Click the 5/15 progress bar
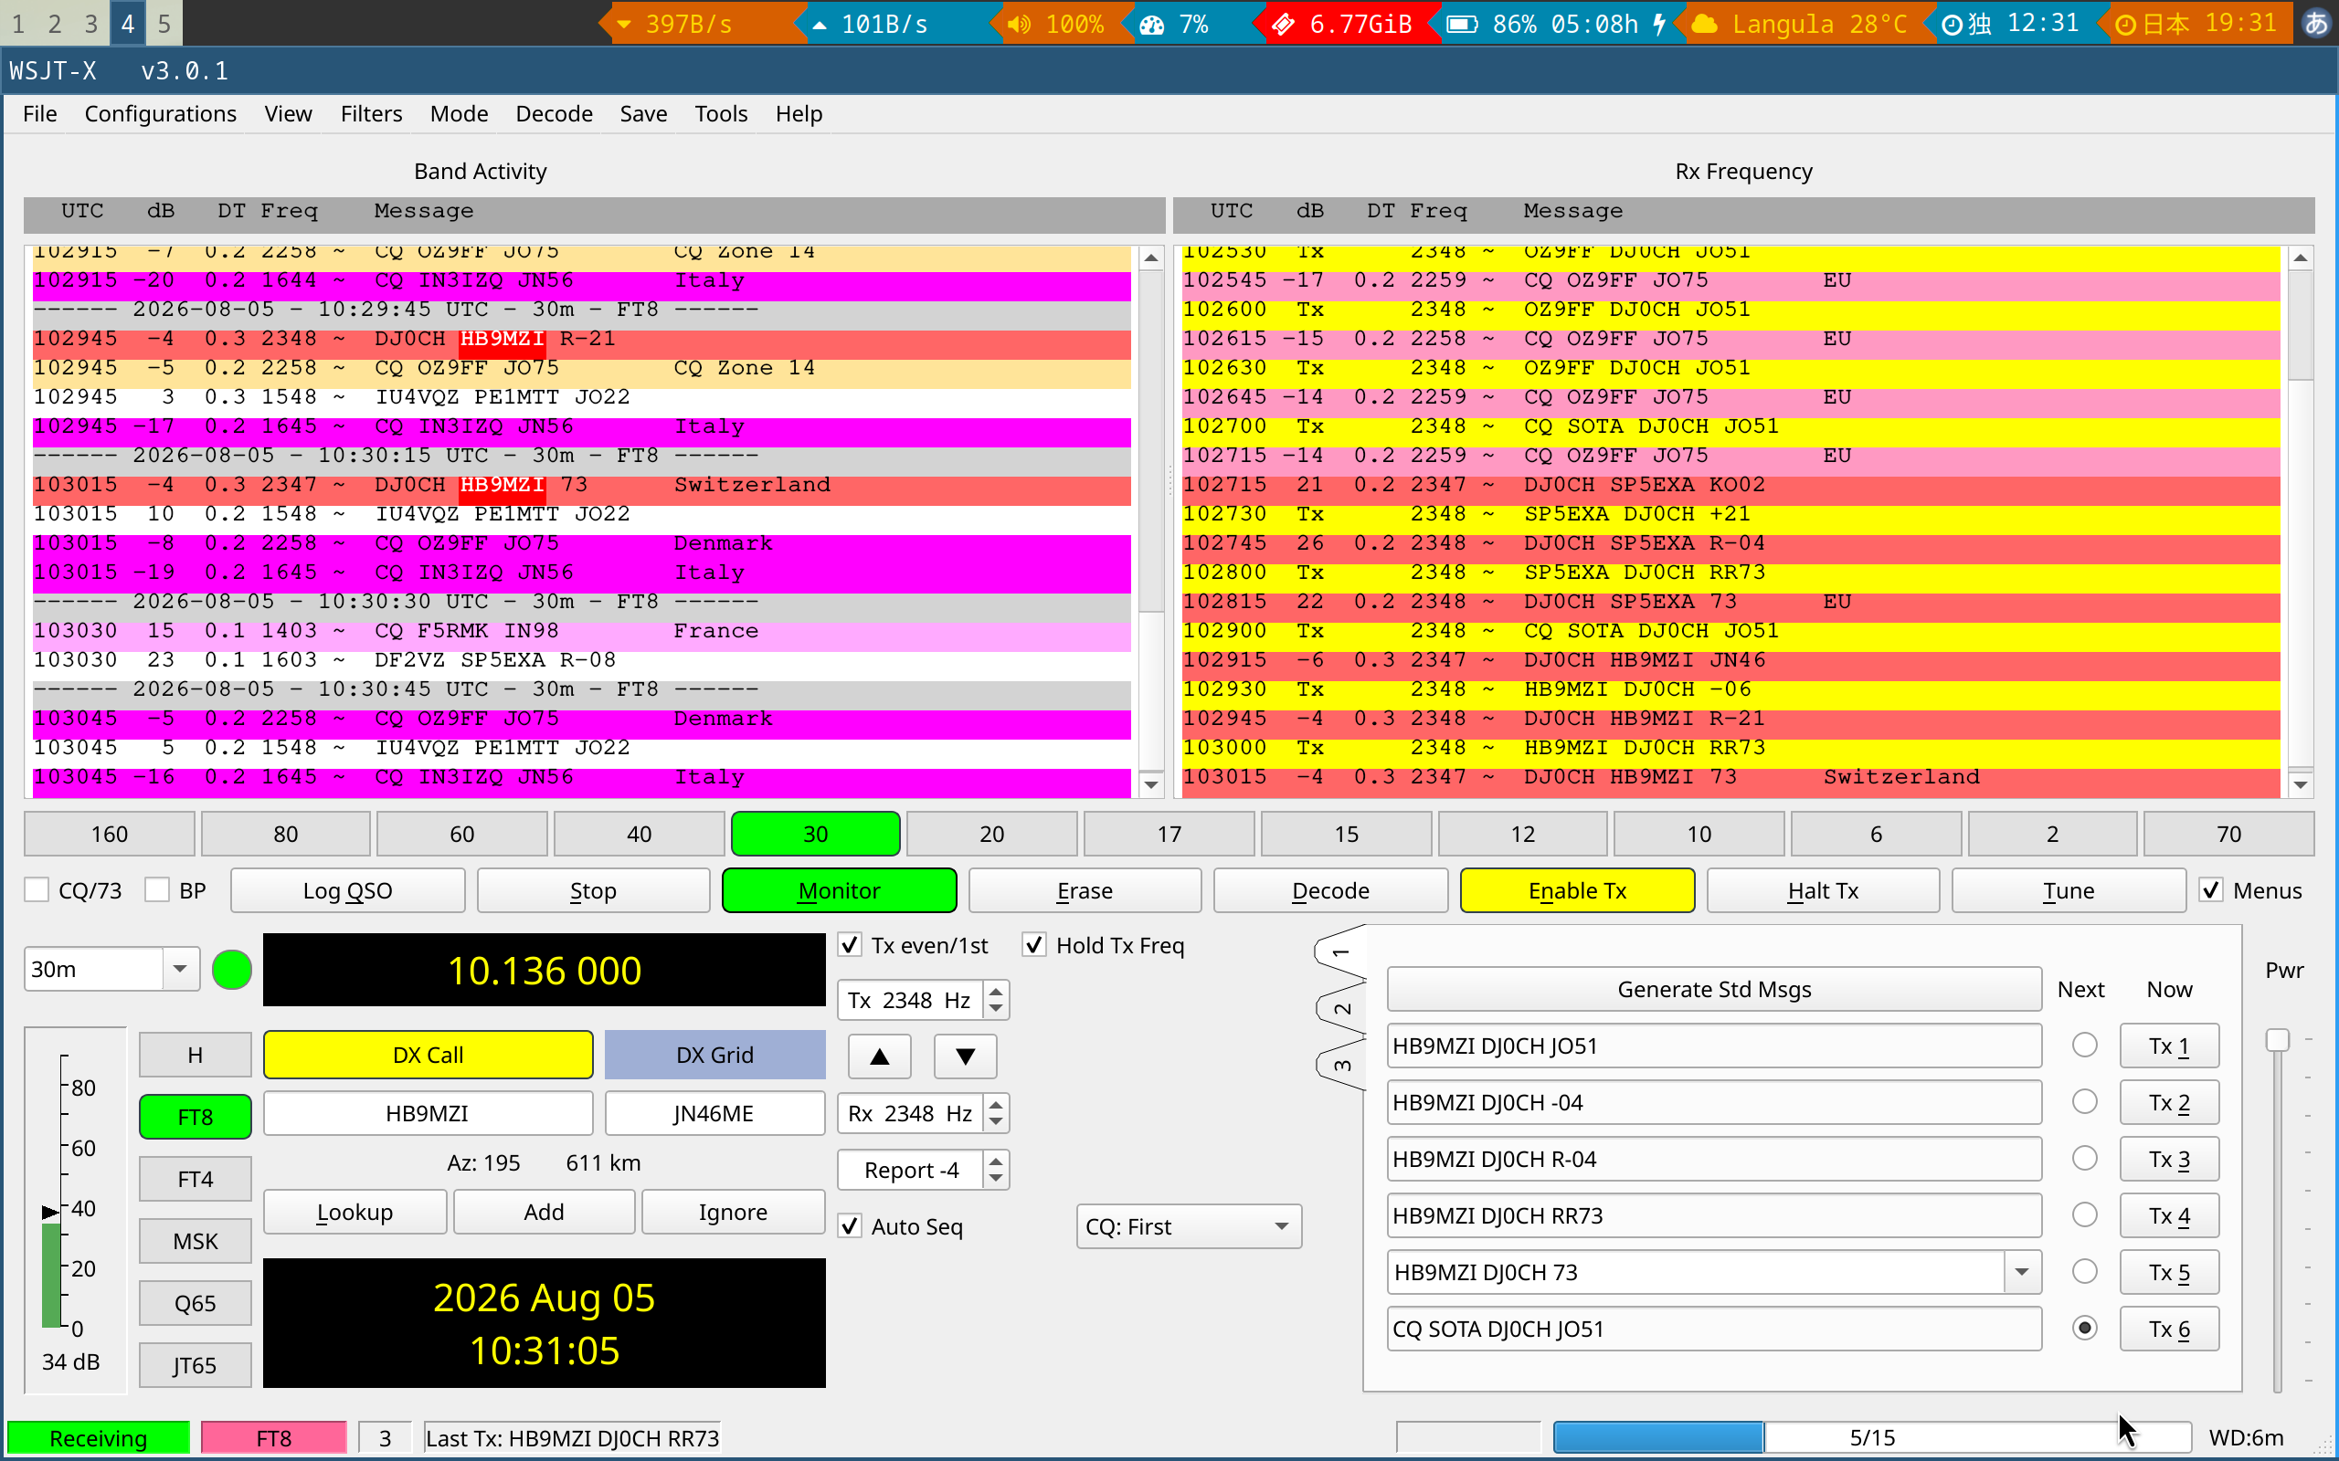2339x1461 pixels. [x=1871, y=1437]
